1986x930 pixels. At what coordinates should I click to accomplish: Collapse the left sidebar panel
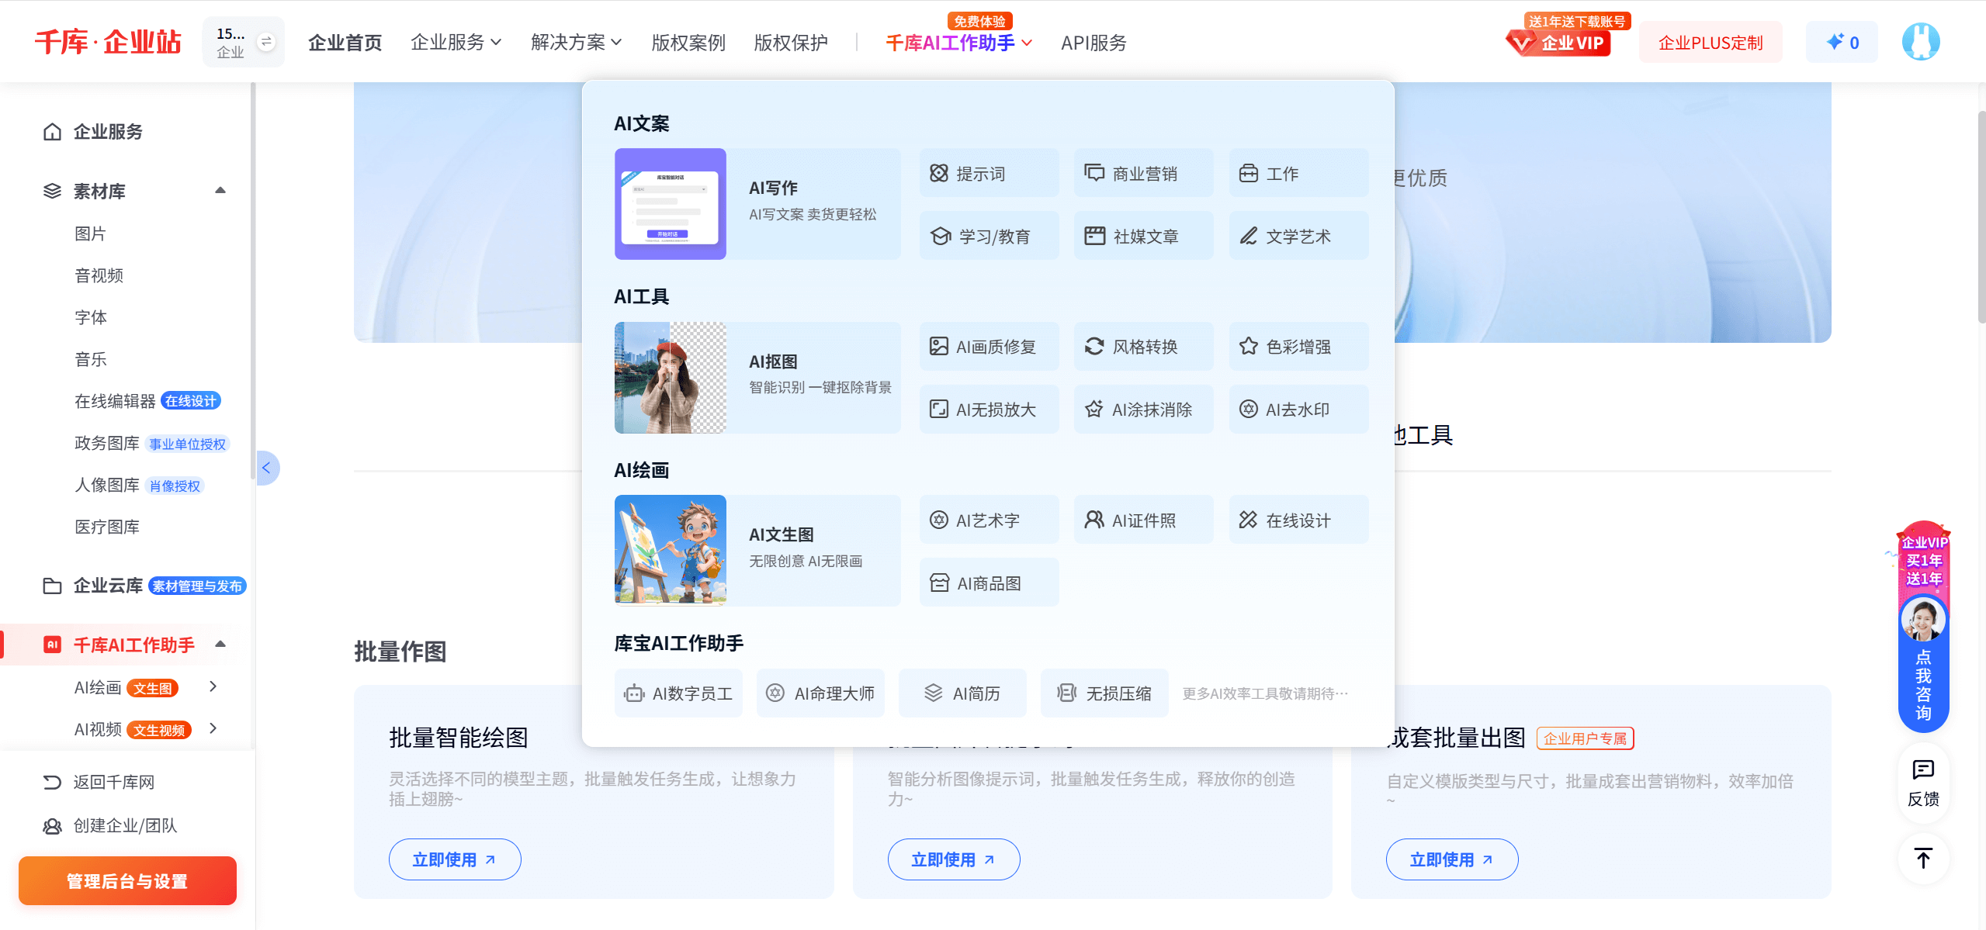(x=267, y=468)
